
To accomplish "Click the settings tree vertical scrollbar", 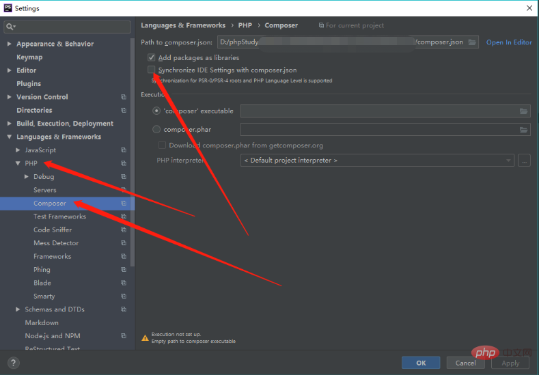I will coord(133,152).
